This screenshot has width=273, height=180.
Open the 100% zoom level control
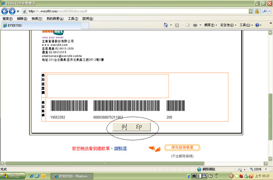click(x=258, y=169)
